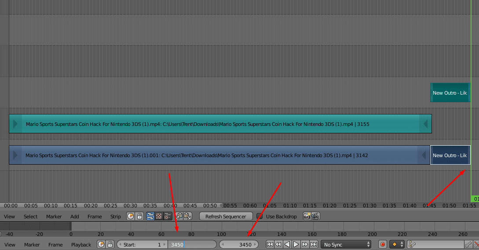Viewport: 479px width, 250px height.
Task: Switch to Image Preview view type
Action: [159, 217]
